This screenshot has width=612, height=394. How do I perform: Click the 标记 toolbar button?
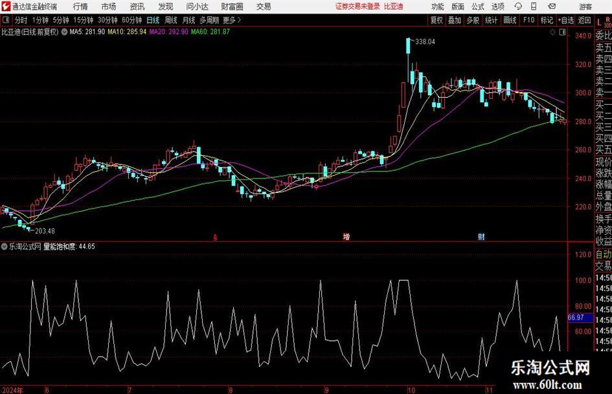pos(547,20)
